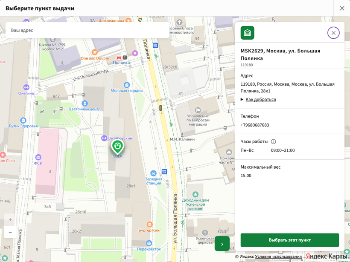Click the address text 119180, Россия, Москва

point(288,87)
